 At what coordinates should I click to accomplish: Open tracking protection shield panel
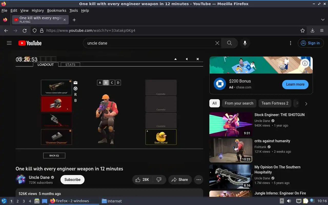(x=35, y=30)
